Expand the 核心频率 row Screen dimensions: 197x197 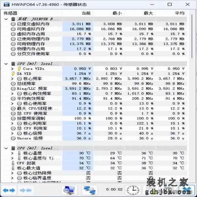(12, 79)
